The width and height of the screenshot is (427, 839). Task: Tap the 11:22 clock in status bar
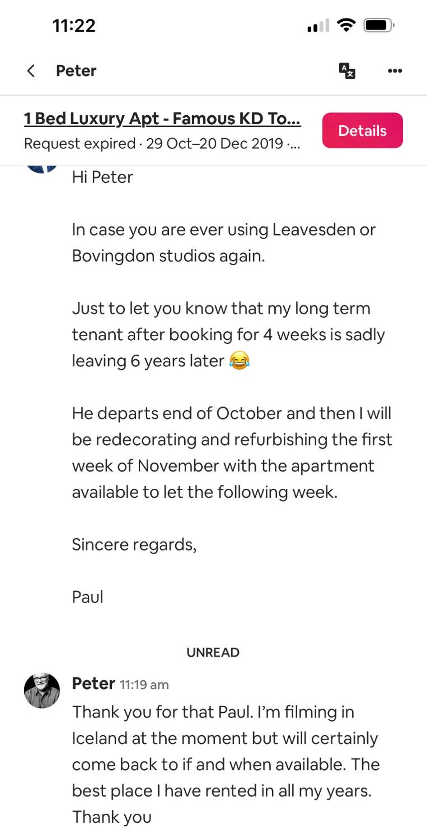[74, 26]
